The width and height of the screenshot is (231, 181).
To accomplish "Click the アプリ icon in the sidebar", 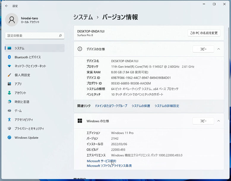I will tap(9, 84).
